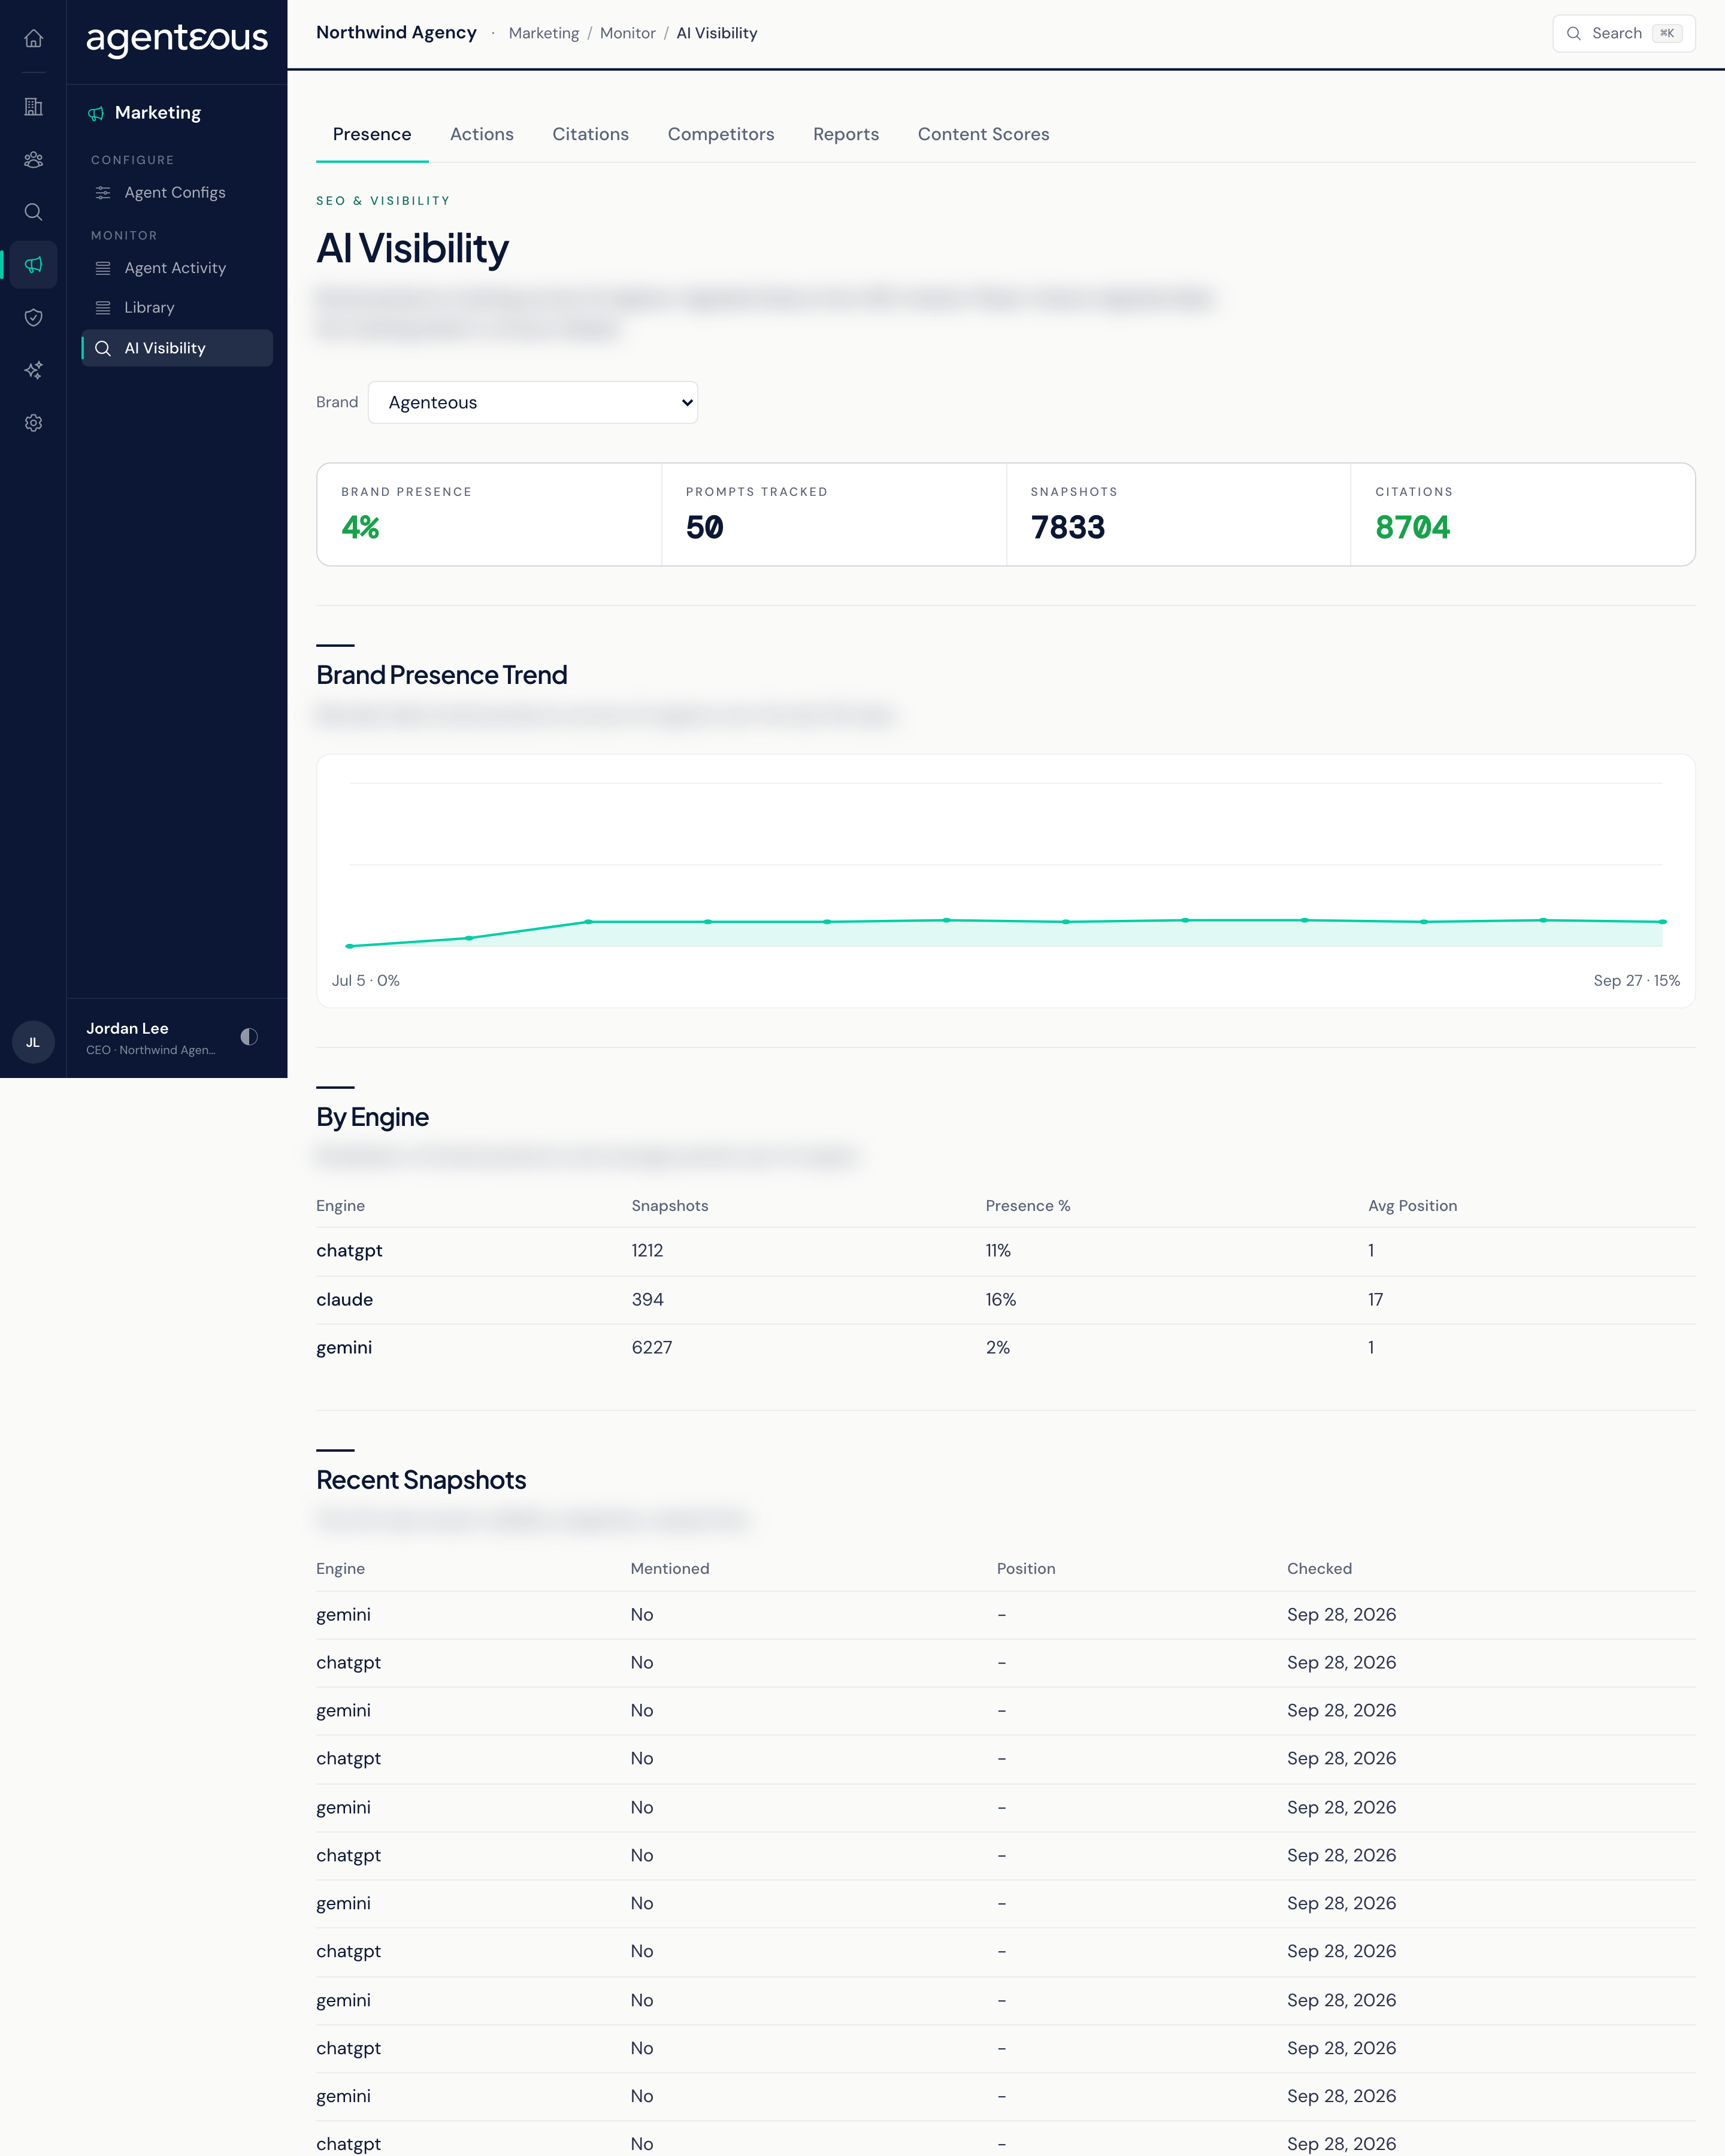
Task: Open Agent Activity in sidebar
Action: (x=177, y=268)
